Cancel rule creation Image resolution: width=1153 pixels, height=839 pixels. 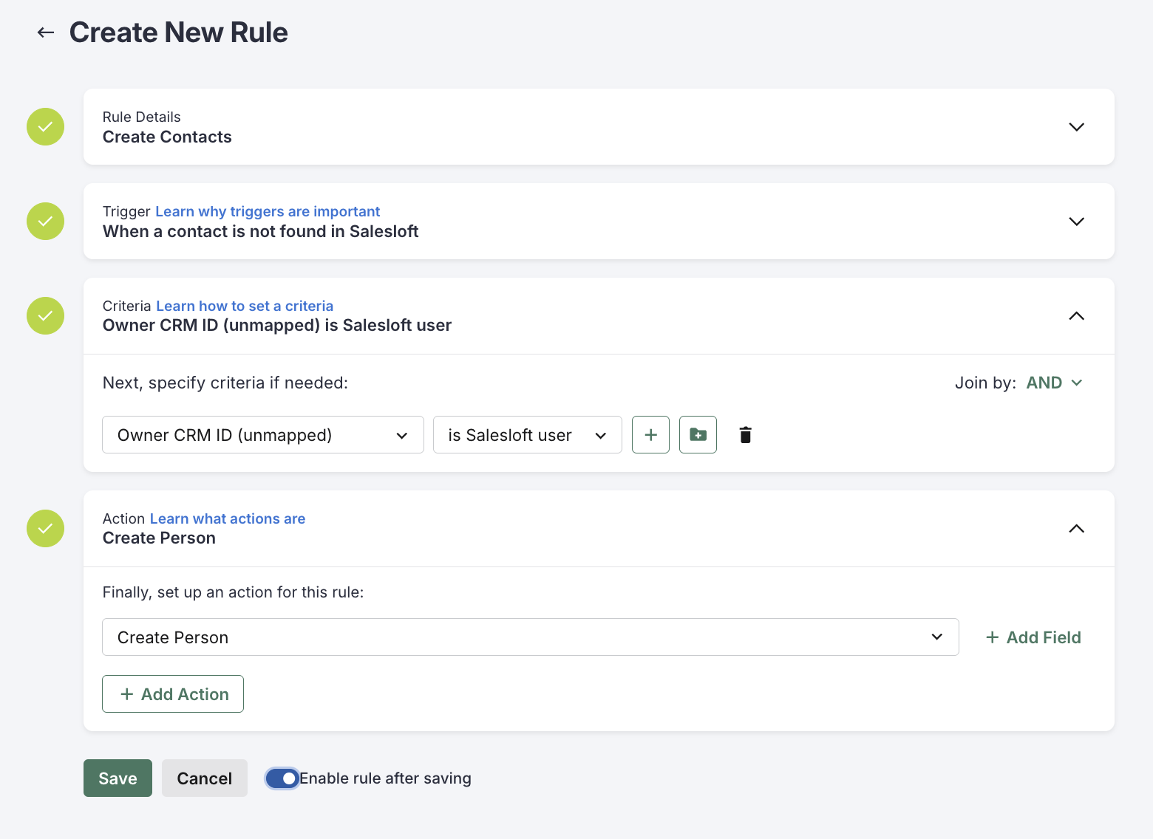205,778
